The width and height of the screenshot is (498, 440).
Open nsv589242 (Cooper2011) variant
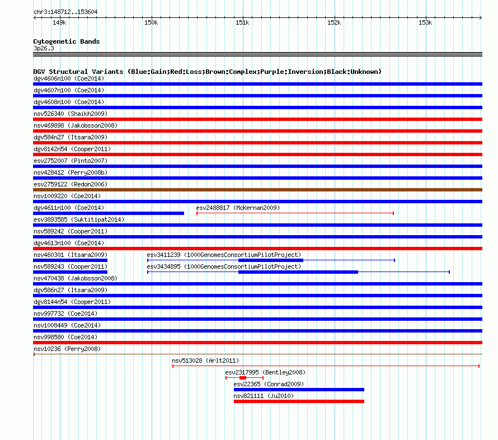pos(71,231)
